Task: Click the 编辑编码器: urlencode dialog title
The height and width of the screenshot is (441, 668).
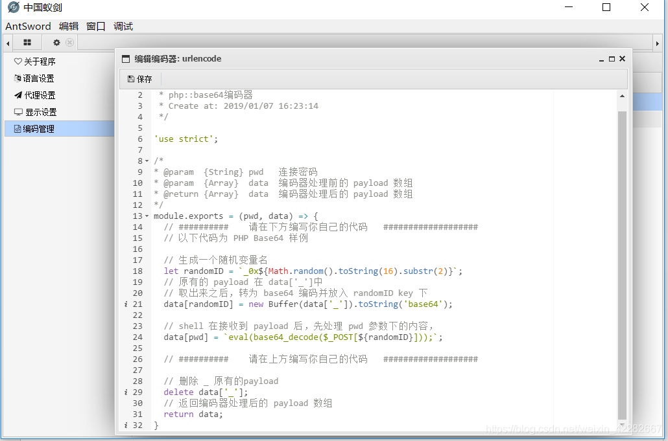Action: (x=178, y=59)
